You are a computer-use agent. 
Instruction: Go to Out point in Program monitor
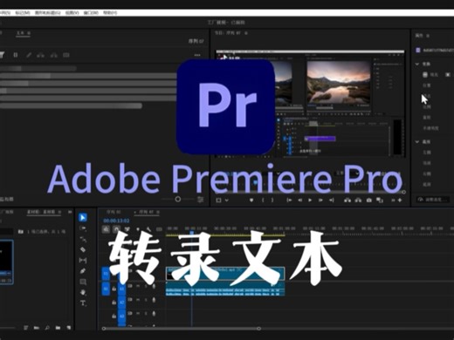(331, 201)
